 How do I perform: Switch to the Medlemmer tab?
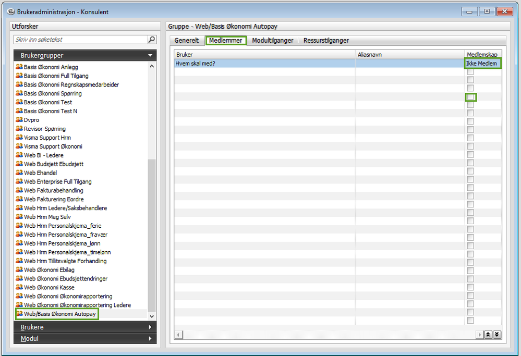226,41
